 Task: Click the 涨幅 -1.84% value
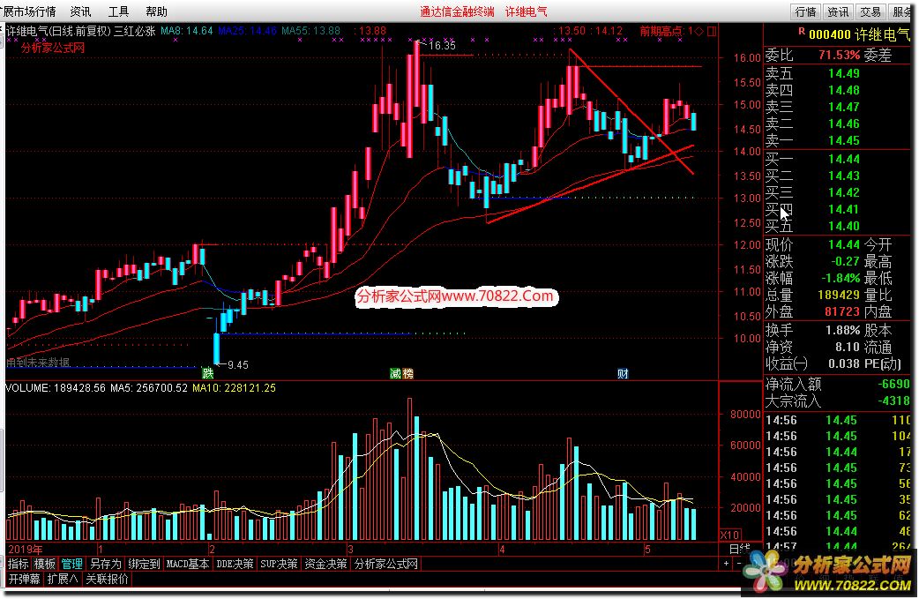pos(841,278)
